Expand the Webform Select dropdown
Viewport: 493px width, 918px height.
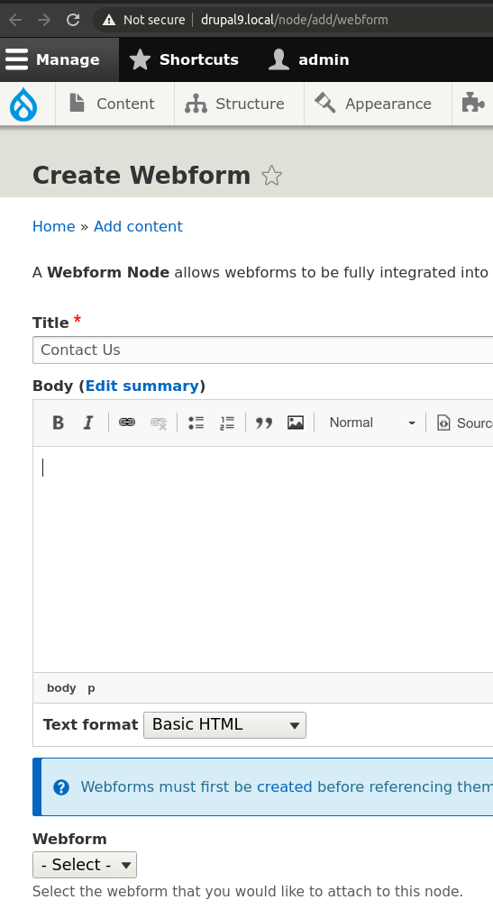coord(85,865)
